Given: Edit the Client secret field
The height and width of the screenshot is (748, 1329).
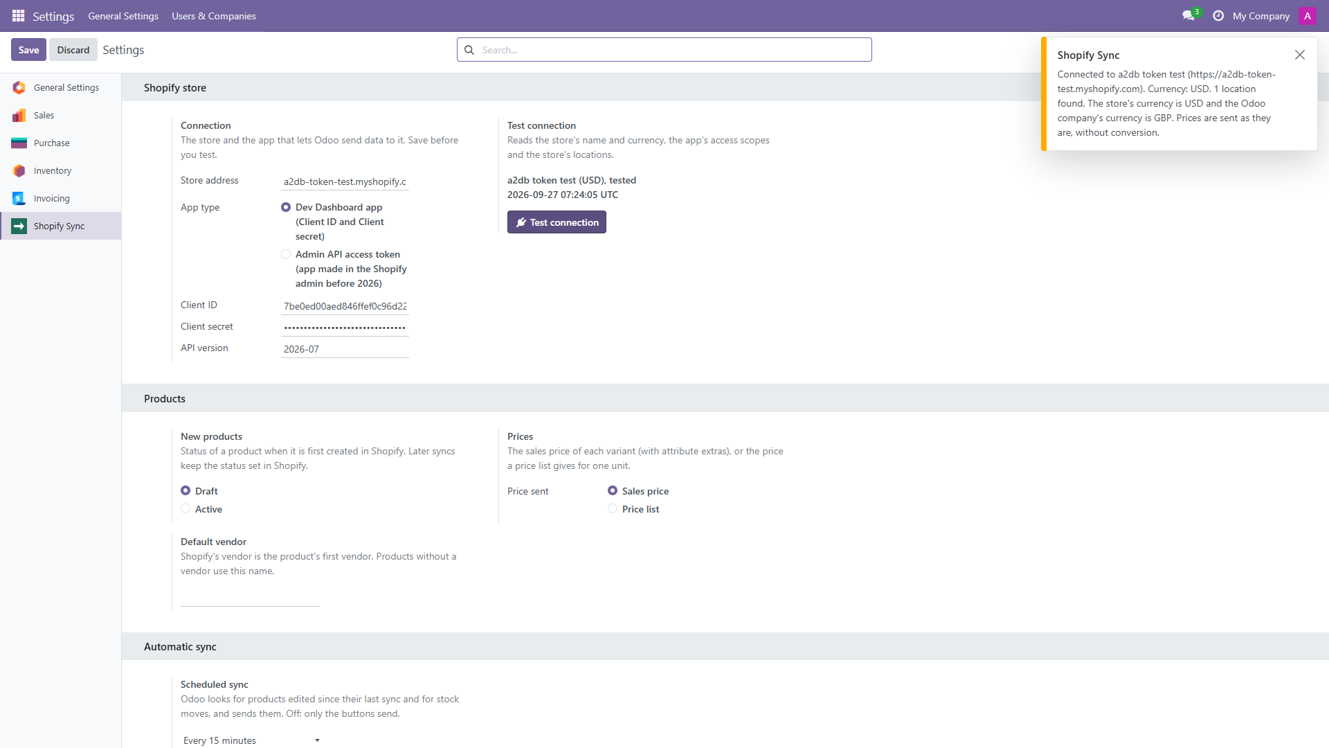Looking at the screenshot, I should coord(345,328).
